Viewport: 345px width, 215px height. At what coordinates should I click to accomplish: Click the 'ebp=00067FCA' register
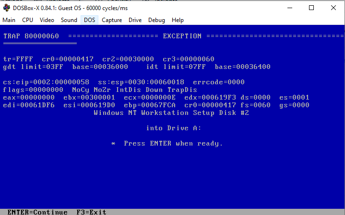pos(150,105)
